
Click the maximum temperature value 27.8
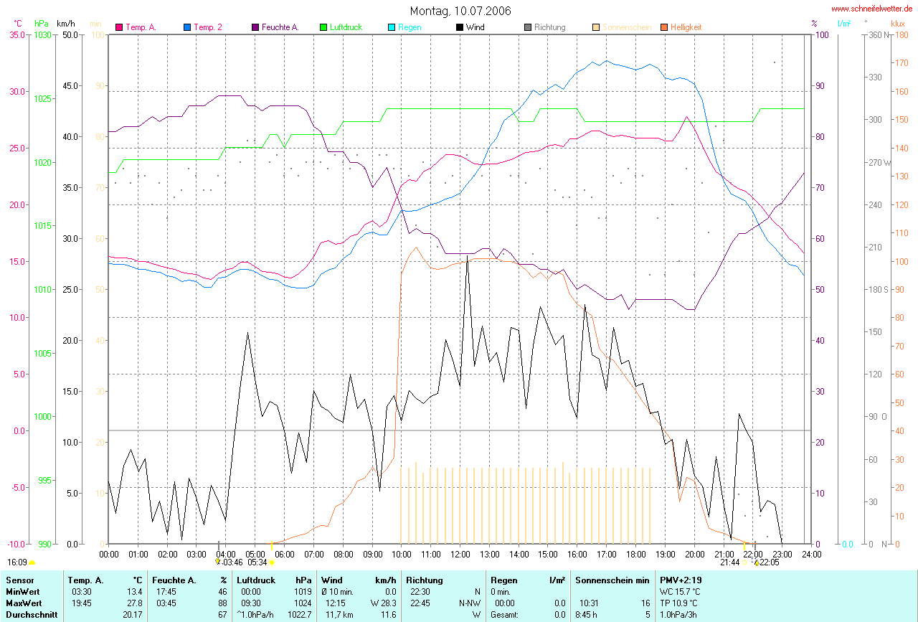(x=136, y=603)
